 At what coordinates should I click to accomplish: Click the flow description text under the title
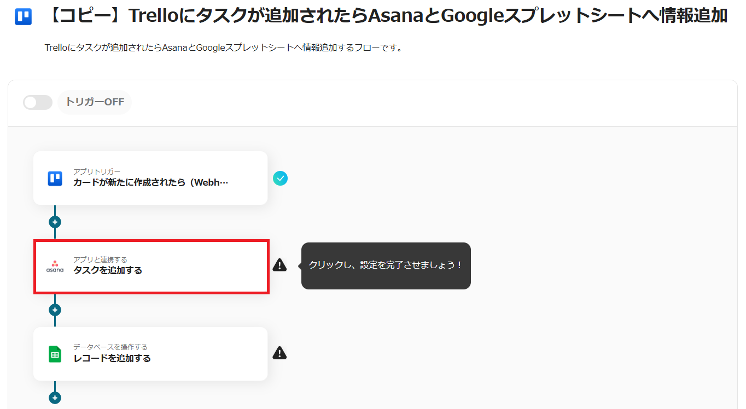223,48
